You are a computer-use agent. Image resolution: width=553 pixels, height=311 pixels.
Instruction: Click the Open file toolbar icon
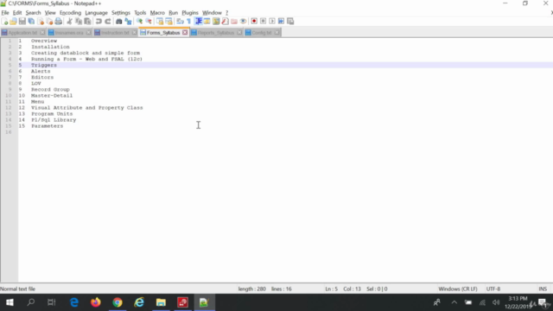click(x=14, y=21)
